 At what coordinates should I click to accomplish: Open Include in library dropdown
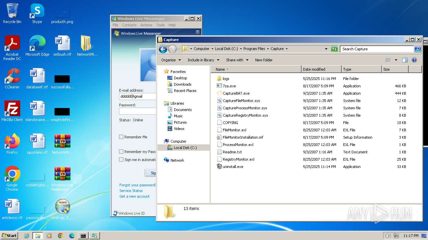(203, 60)
